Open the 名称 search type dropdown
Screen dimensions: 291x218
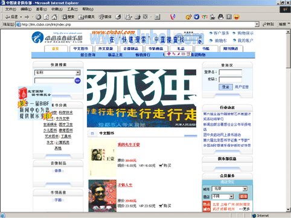(x=57, y=72)
